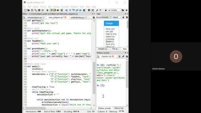Save the current file via the toolbar
The height and width of the screenshot is (113, 201).
click(x=32, y=10)
